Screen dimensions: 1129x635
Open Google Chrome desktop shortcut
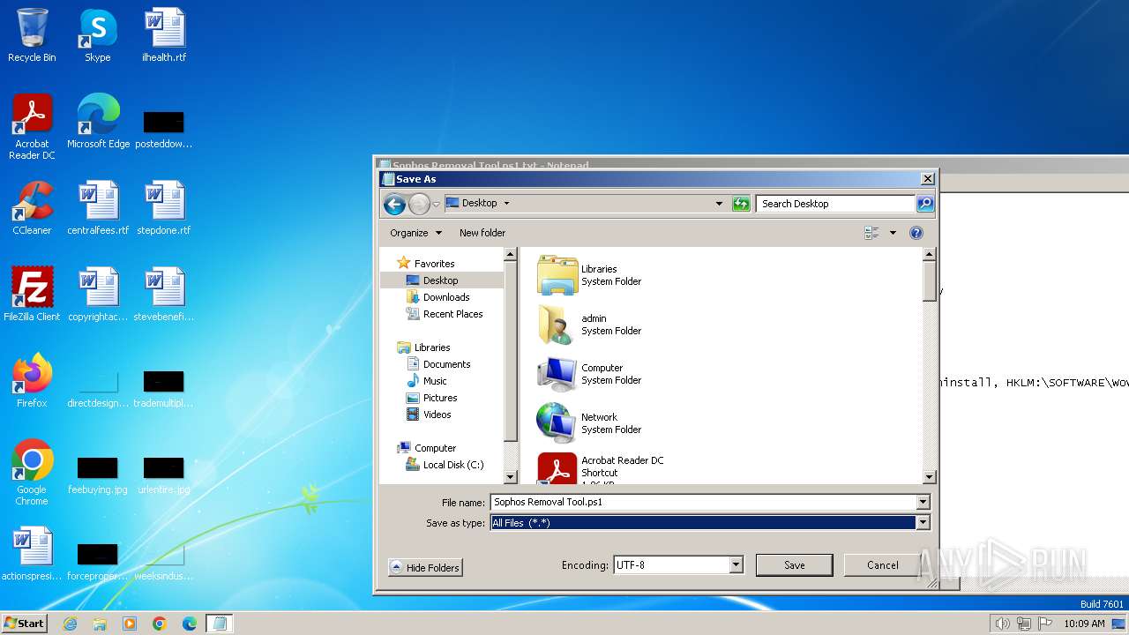32,473
